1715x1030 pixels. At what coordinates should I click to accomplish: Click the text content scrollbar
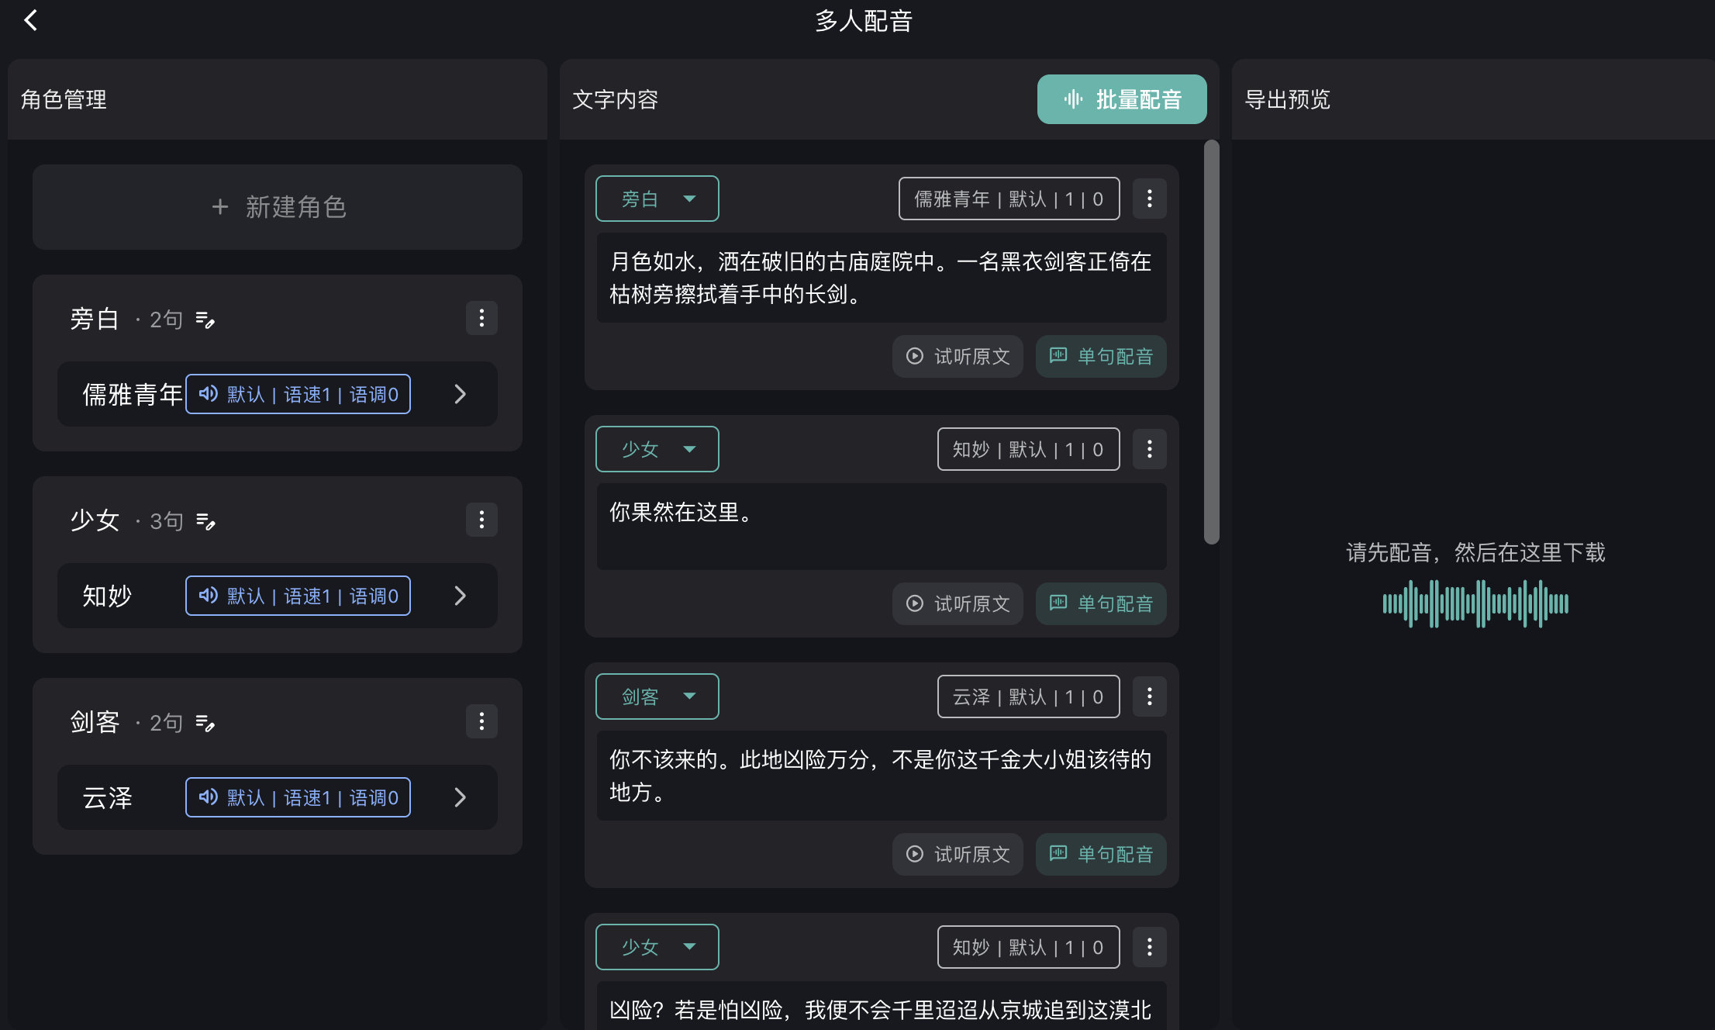click(x=1211, y=341)
